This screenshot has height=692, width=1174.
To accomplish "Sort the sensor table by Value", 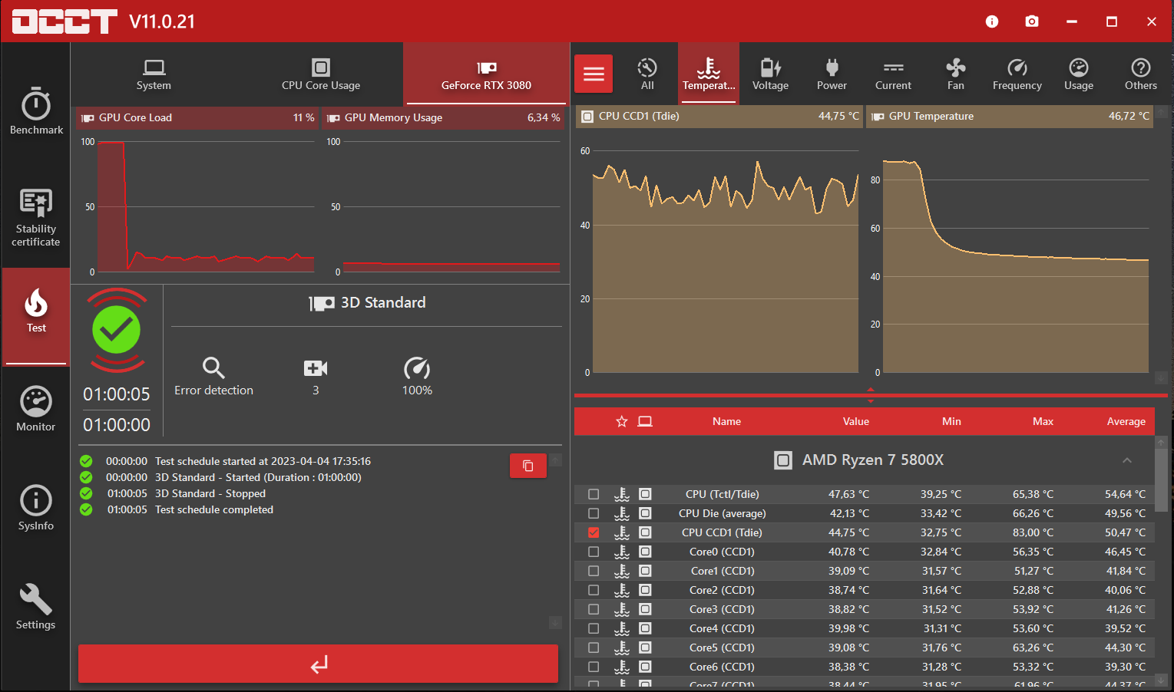I will click(856, 421).
